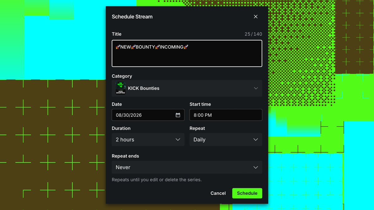Close the Schedule Stream dialog
Screen dimensions: 374x210
pos(256,17)
